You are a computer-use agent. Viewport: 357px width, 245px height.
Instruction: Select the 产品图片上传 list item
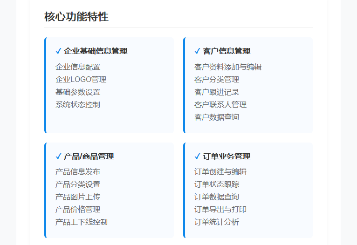point(78,197)
